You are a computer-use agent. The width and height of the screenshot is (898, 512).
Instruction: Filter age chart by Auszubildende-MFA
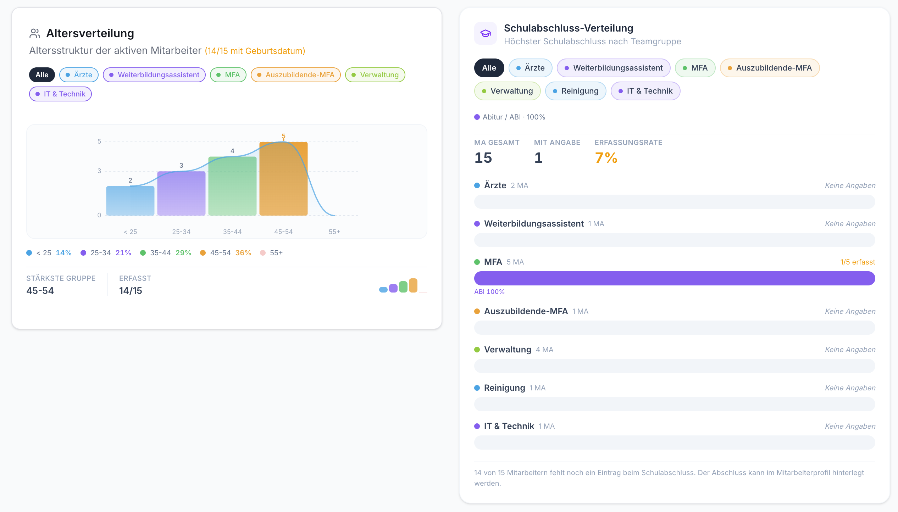coord(296,75)
